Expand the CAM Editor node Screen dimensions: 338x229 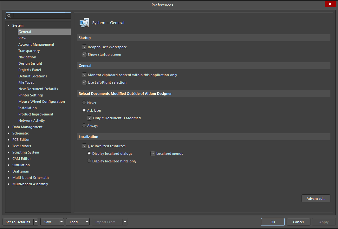point(9,159)
